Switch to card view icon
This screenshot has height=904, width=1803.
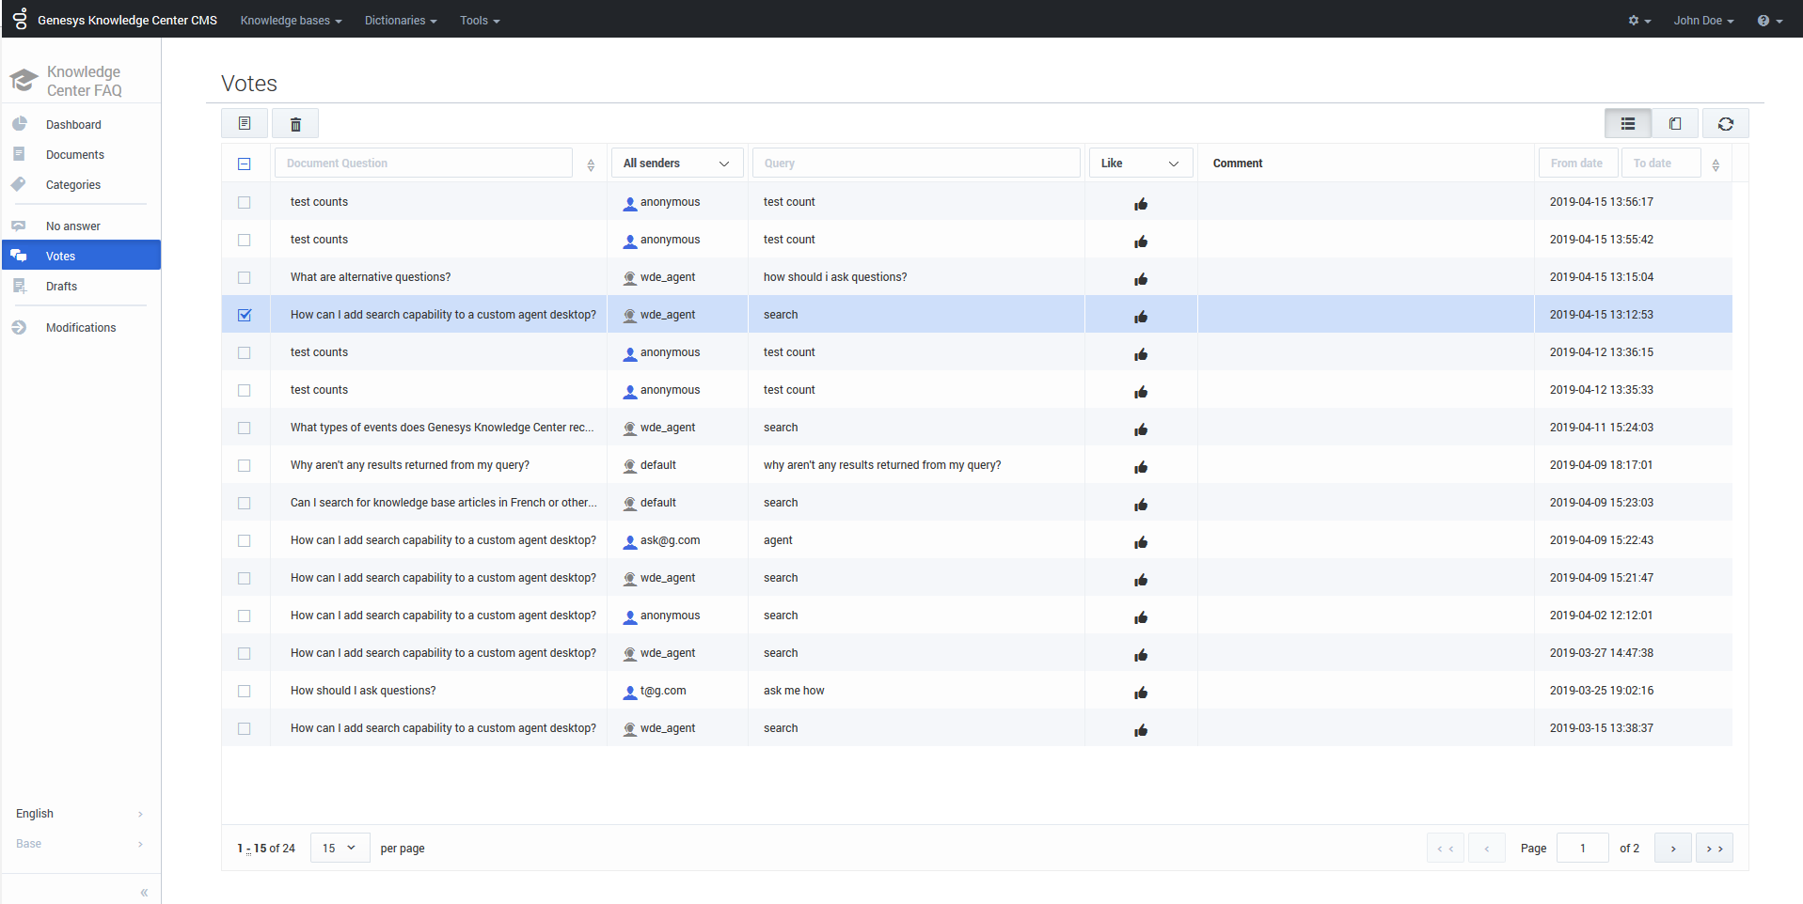point(1675,124)
